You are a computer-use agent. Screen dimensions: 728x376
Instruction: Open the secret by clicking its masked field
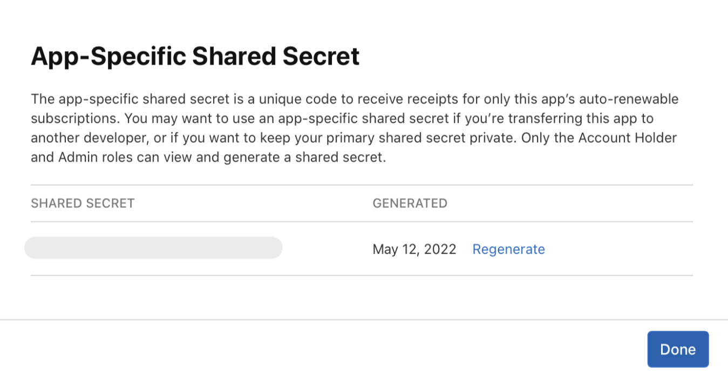tap(153, 247)
